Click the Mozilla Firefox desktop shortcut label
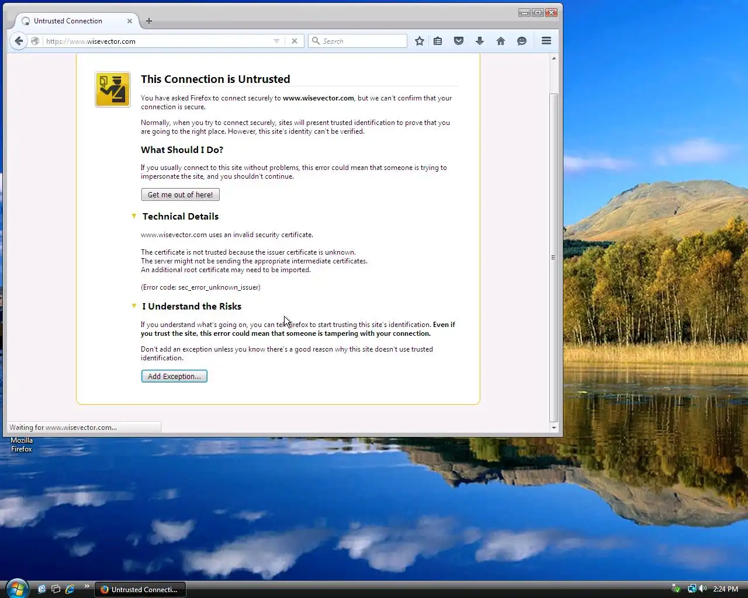The width and height of the screenshot is (748, 598). [22, 444]
